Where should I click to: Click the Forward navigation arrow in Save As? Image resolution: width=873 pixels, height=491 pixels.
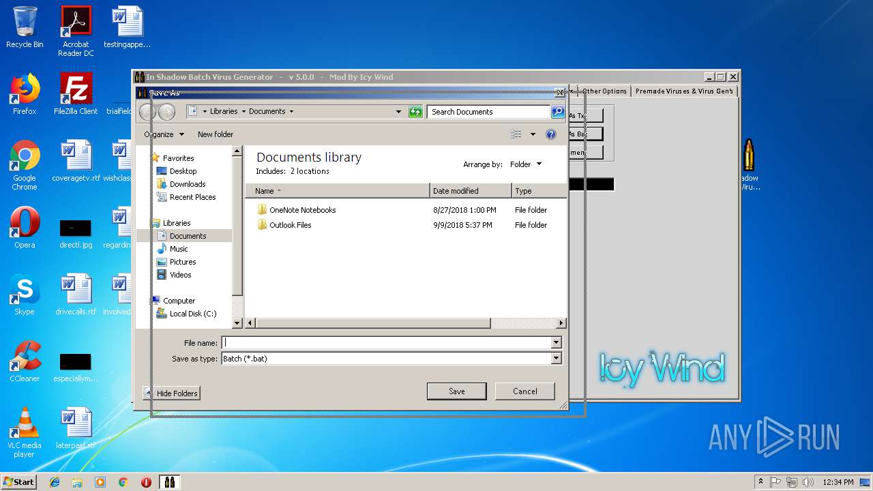(167, 112)
